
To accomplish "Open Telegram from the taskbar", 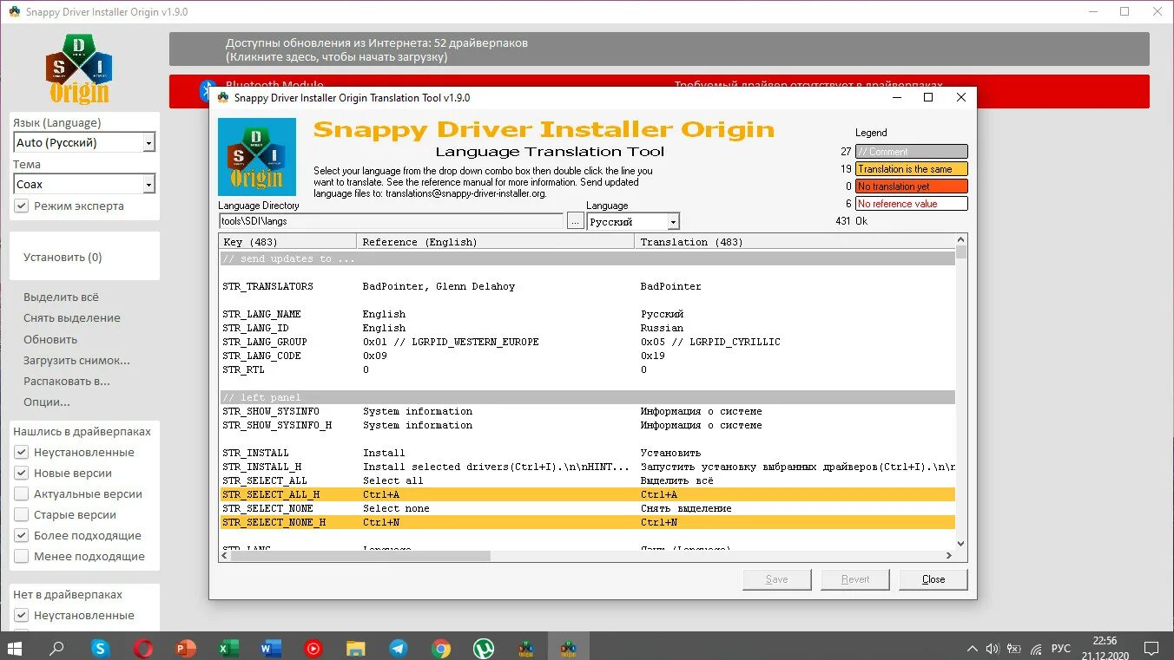I will pos(399,648).
